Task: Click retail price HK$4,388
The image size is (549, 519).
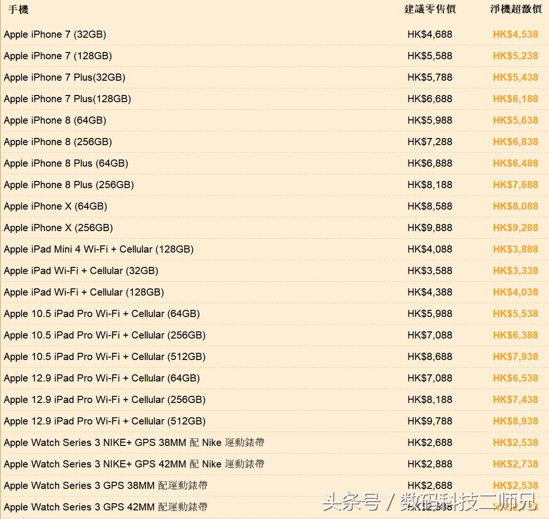Action: tap(430, 292)
